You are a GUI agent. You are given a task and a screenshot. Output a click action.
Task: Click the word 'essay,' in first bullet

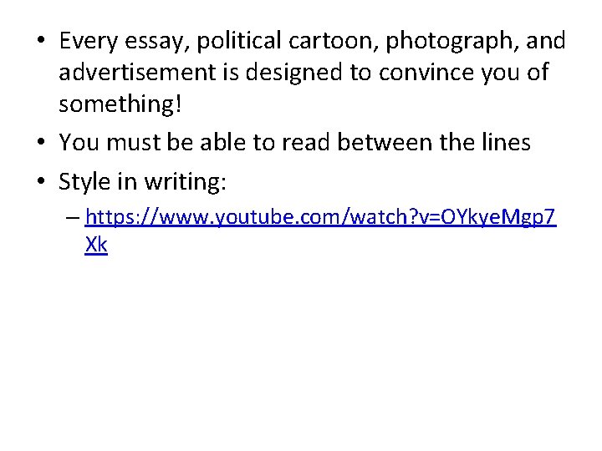tap(157, 43)
